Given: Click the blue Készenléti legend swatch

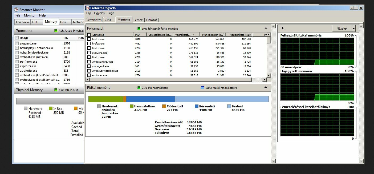Looking at the screenshot, I should 197,106.
